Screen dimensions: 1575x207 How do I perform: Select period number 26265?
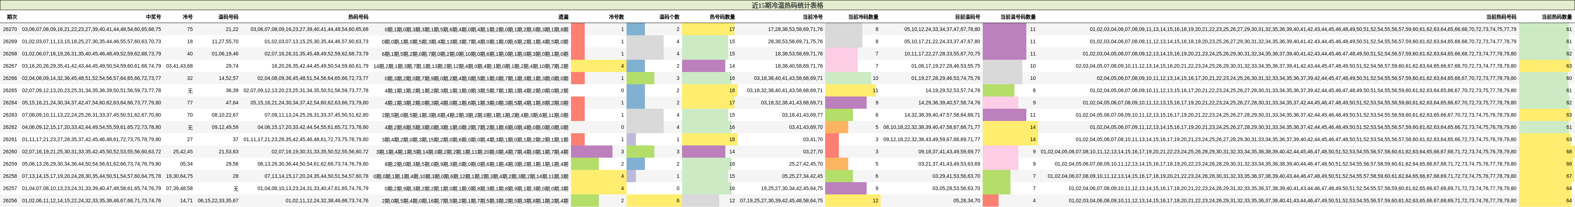click(x=10, y=90)
